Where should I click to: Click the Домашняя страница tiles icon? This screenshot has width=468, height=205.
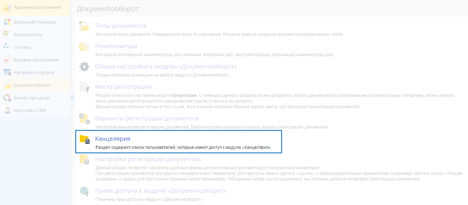point(7,22)
